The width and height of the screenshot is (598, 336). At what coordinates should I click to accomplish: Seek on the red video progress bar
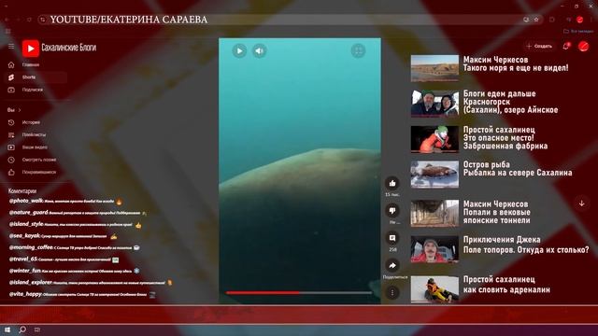(x=299, y=292)
